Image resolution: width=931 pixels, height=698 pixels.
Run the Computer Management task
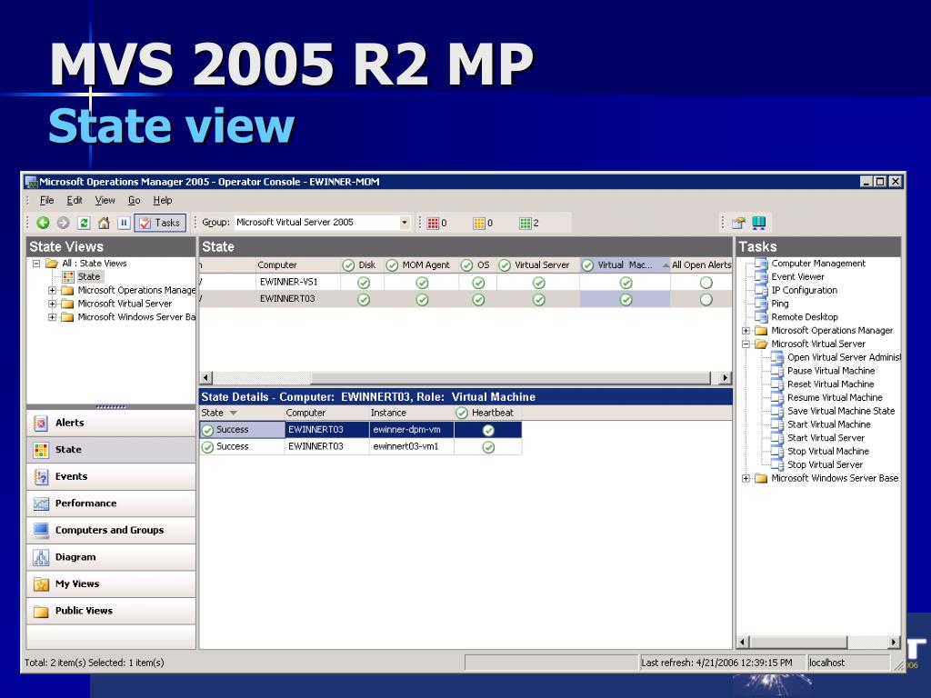click(x=818, y=264)
